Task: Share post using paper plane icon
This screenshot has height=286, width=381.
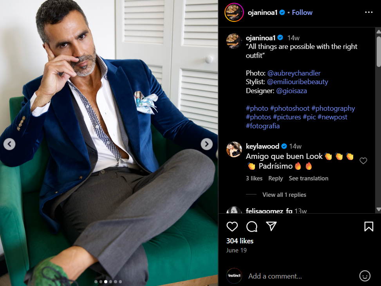Action: 271,227
